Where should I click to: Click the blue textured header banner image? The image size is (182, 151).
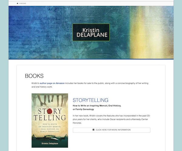pyautogui.click(x=91, y=33)
